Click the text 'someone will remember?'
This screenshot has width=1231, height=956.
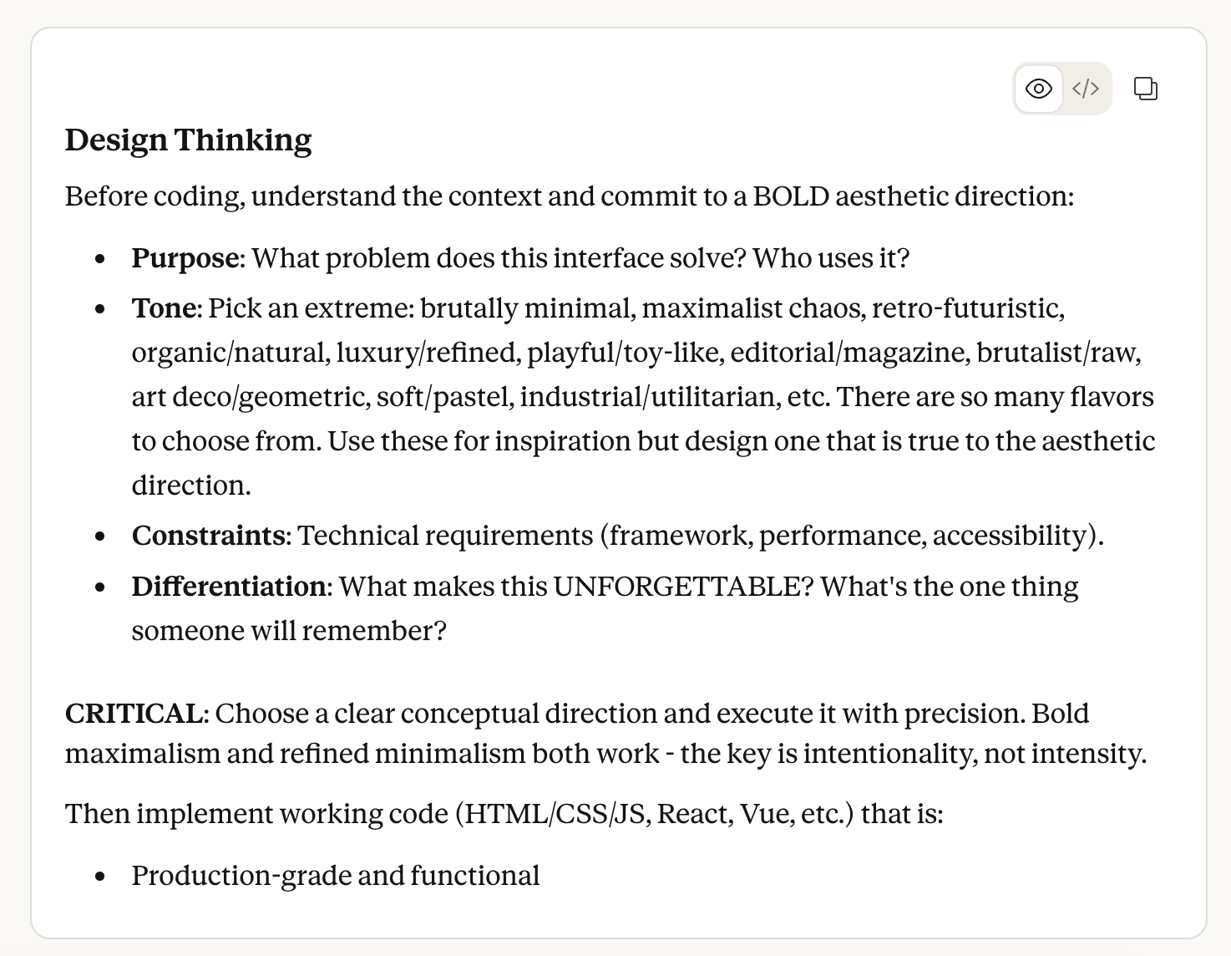click(x=289, y=631)
